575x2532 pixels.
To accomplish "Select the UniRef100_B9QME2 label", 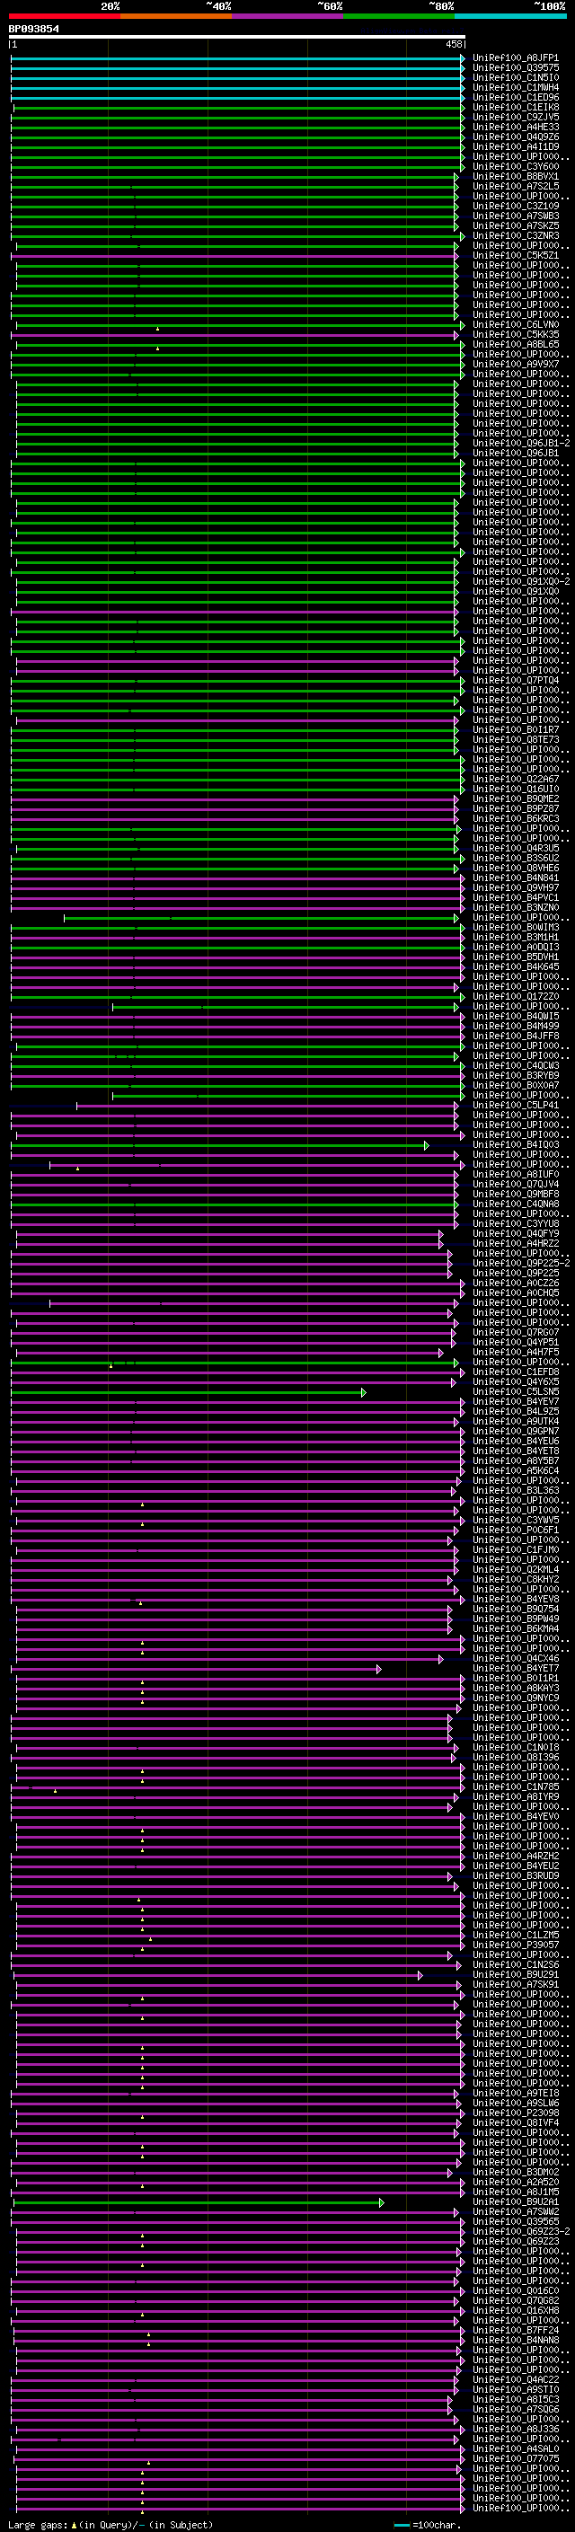I will click(x=516, y=798).
